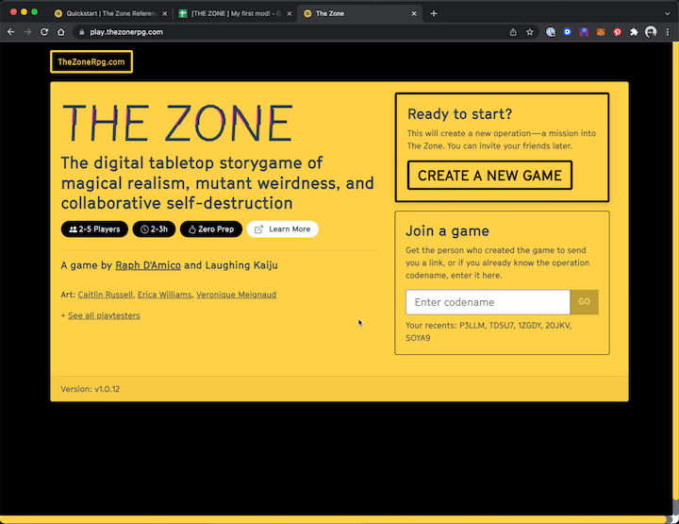
Task: Click the lock icon in the address bar
Action: [81, 32]
